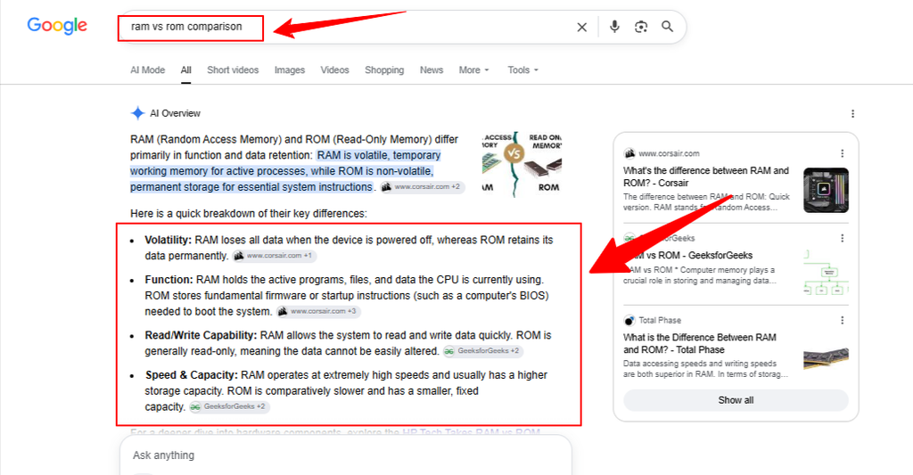Click the Function bullet heading
Image resolution: width=913 pixels, height=475 pixels.
point(169,280)
